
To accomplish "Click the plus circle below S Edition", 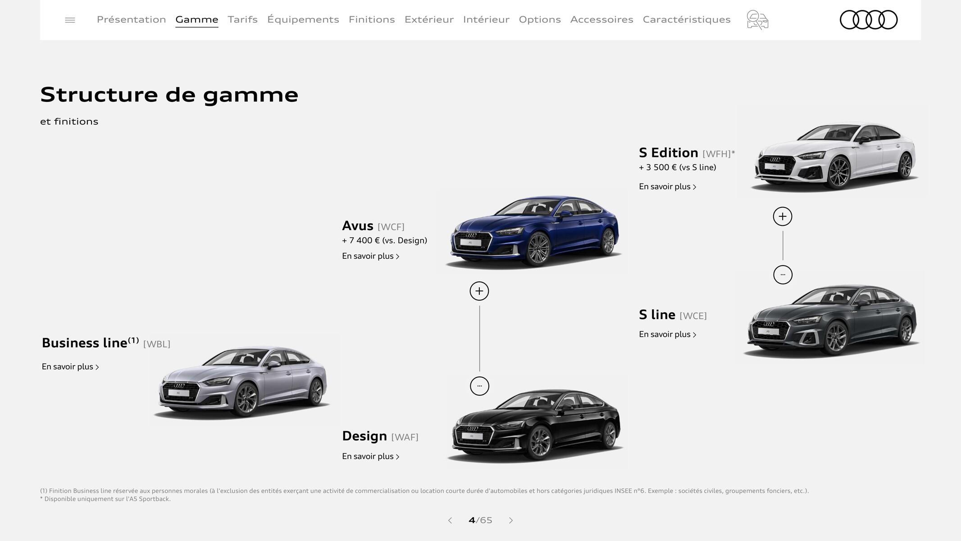I will tap(783, 216).
